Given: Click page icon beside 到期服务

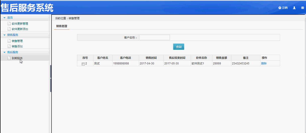Looking at the screenshot, I should click(x=9, y=58).
